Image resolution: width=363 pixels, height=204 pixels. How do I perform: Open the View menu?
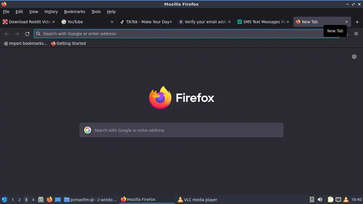click(x=33, y=12)
